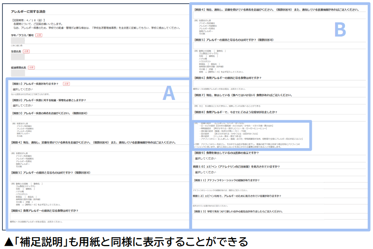The image size is (373, 249).
Task: Click the 質問5 field in panel B
Action: click(x=279, y=45)
